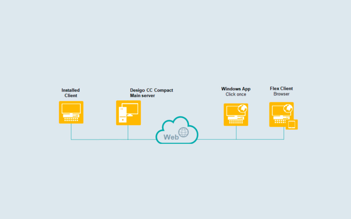This screenshot has height=219, width=351.
Task: Select the "Main server" label text
Action: coord(142,96)
